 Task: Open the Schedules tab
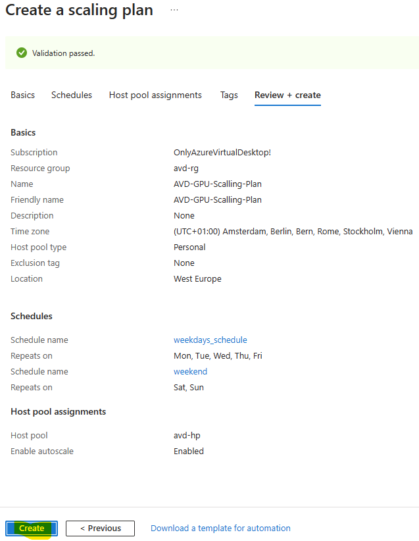click(x=72, y=95)
